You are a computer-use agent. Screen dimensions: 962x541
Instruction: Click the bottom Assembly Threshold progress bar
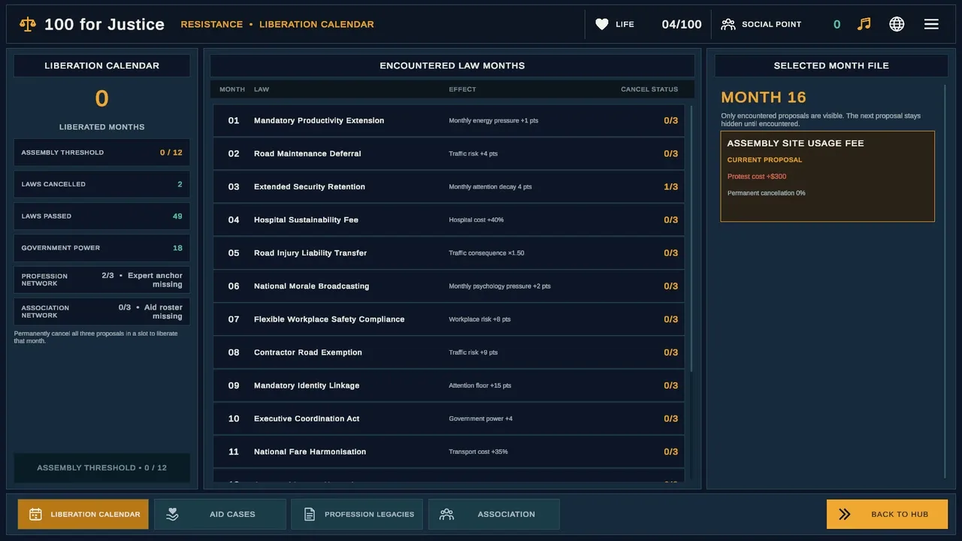click(101, 467)
